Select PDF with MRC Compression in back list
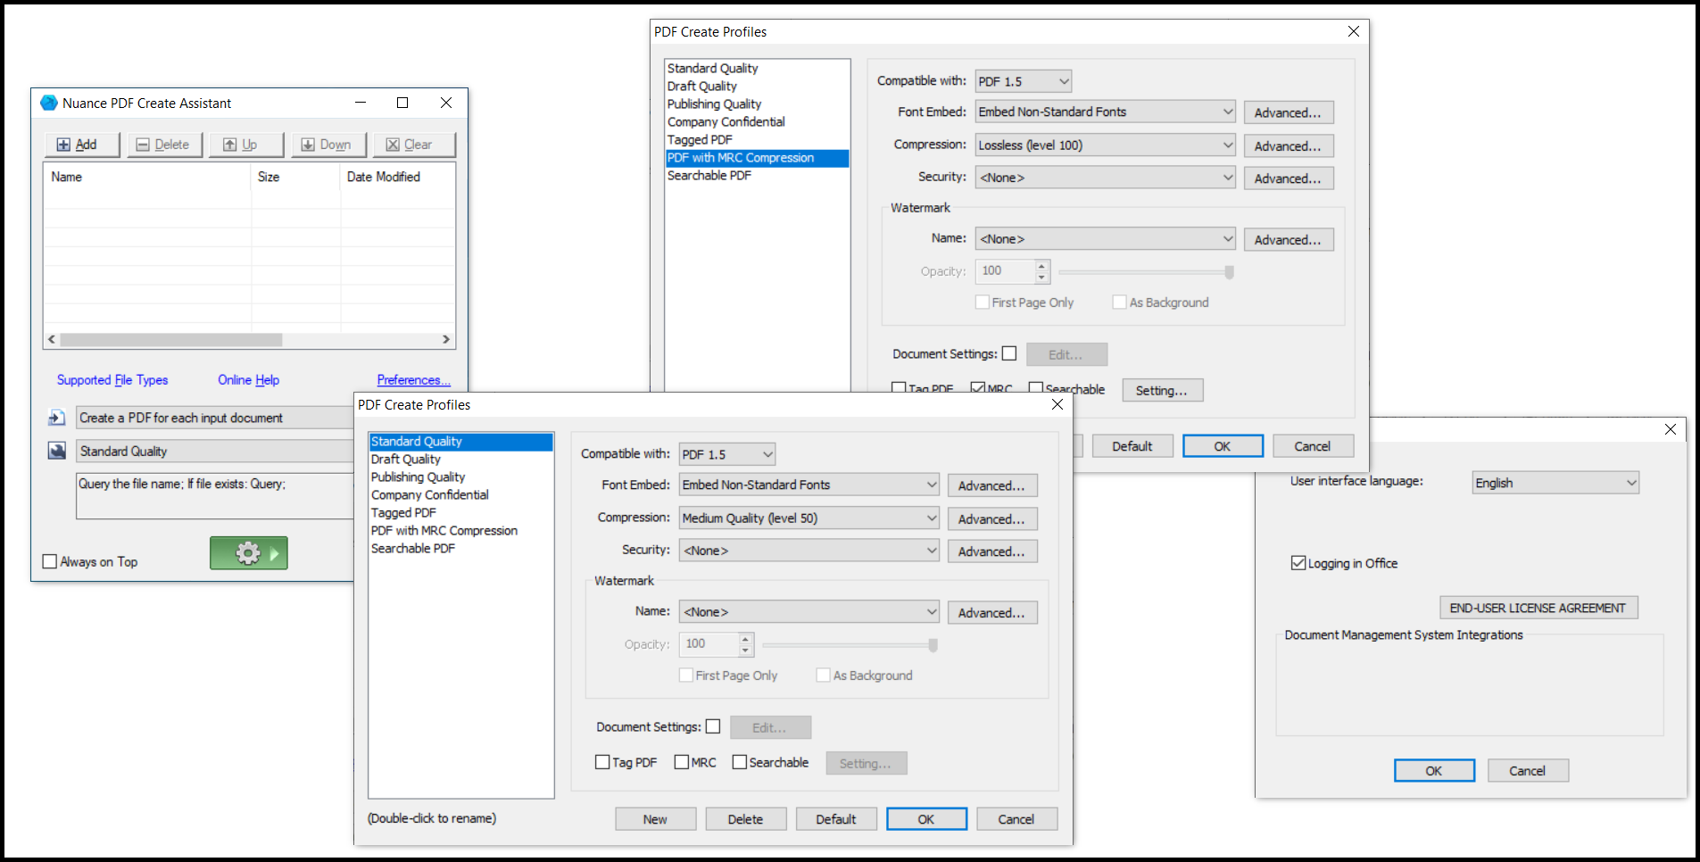 (757, 158)
